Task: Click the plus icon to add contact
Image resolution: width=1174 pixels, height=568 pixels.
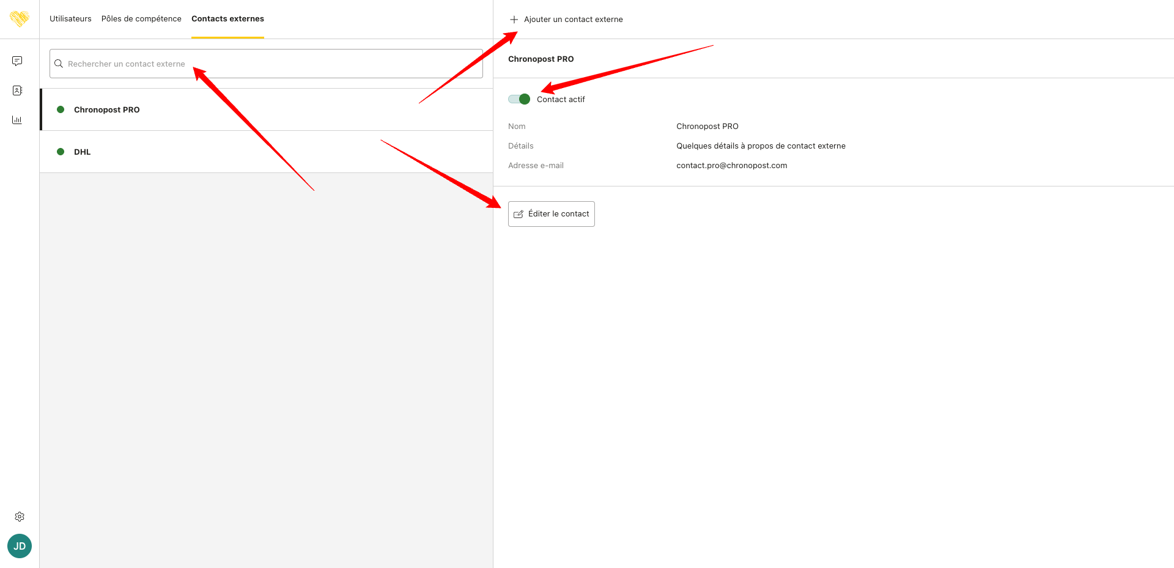Action: (x=514, y=20)
